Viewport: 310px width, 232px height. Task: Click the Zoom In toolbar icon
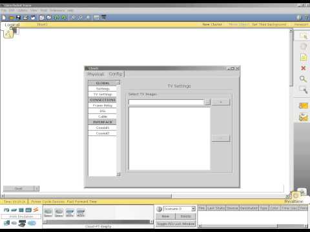pos(74,17)
